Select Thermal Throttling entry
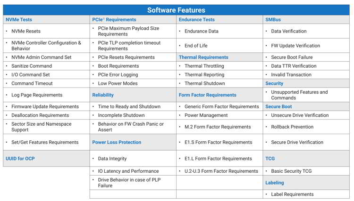The width and height of the screenshot is (354, 201). pyautogui.click(x=204, y=66)
